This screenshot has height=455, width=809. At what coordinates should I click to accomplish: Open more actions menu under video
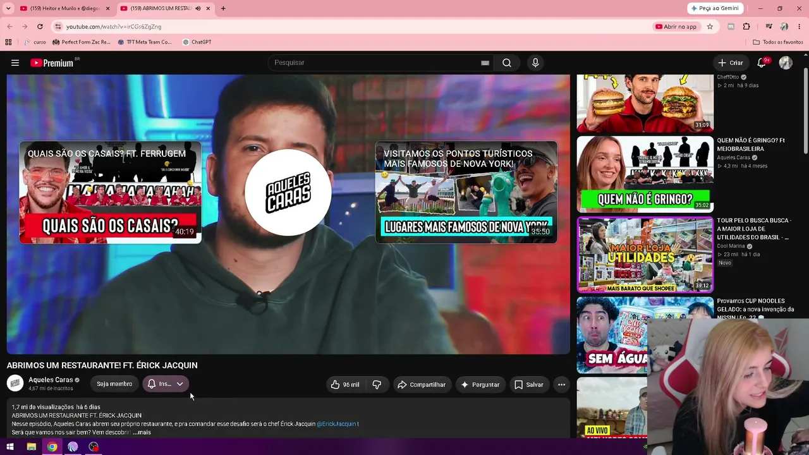click(x=561, y=384)
